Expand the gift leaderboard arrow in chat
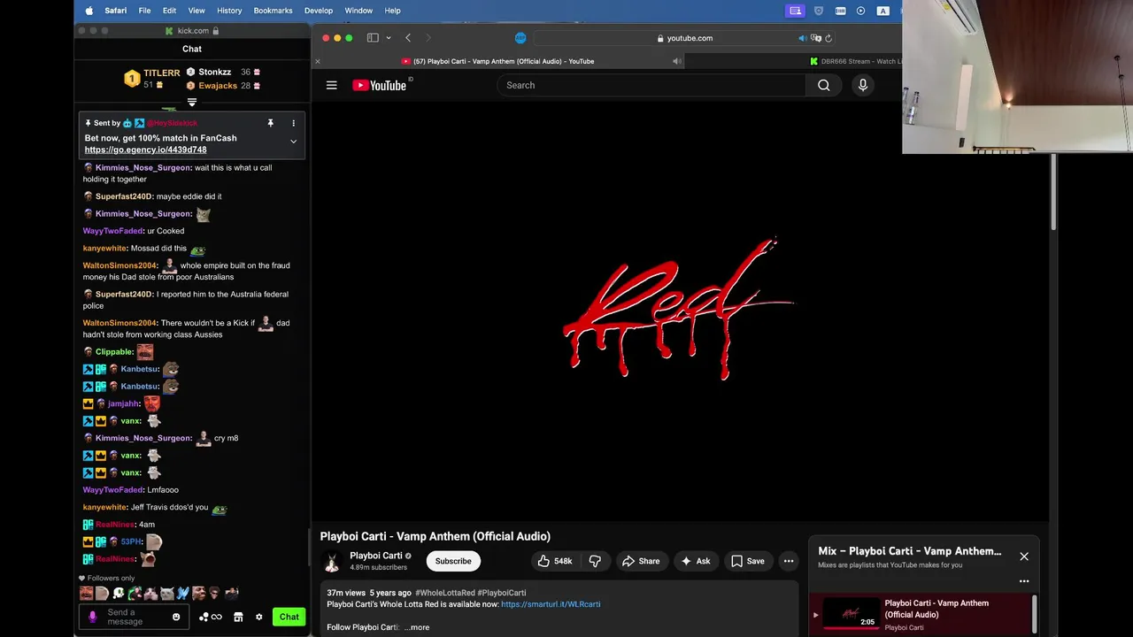This screenshot has width=1133, height=637. click(192, 103)
